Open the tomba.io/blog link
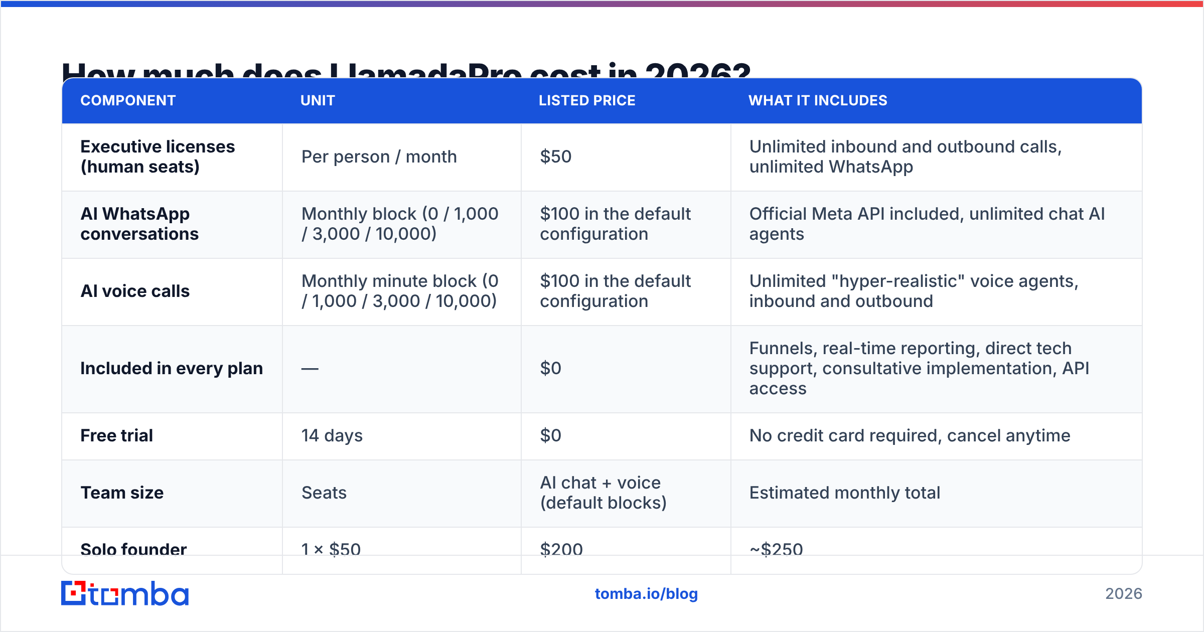 click(x=646, y=594)
